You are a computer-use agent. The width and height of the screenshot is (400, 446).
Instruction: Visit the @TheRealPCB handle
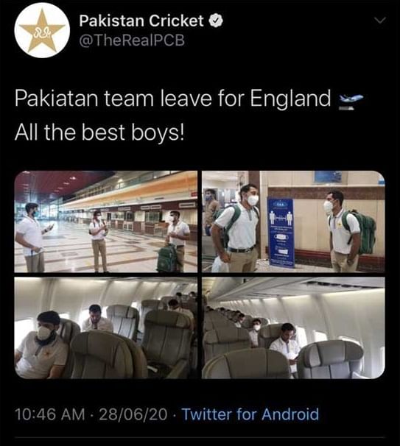[x=132, y=40]
